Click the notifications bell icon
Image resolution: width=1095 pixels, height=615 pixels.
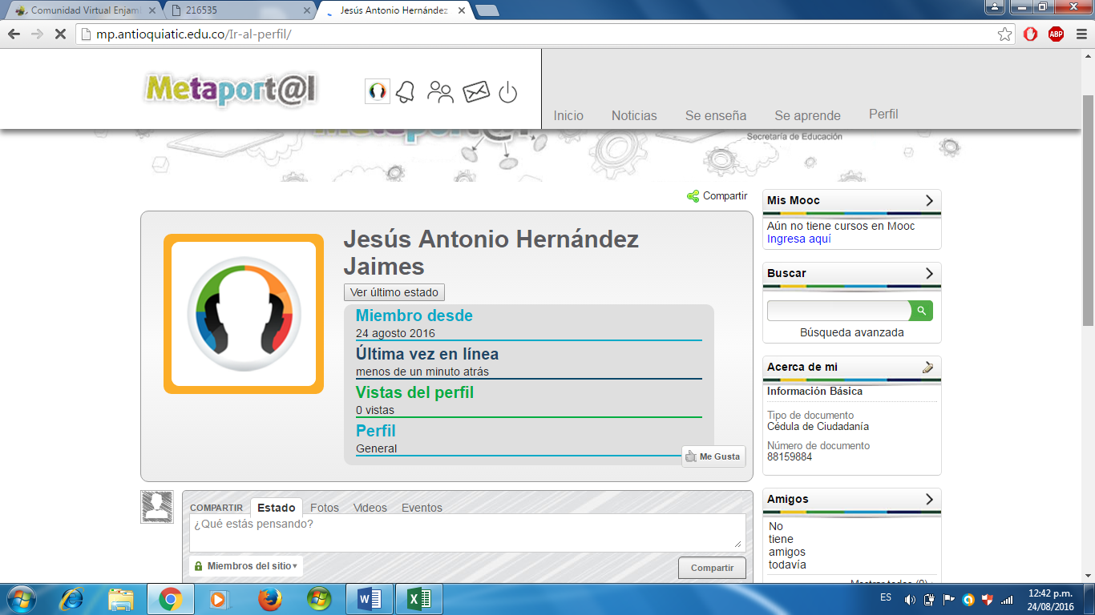(406, 92)
